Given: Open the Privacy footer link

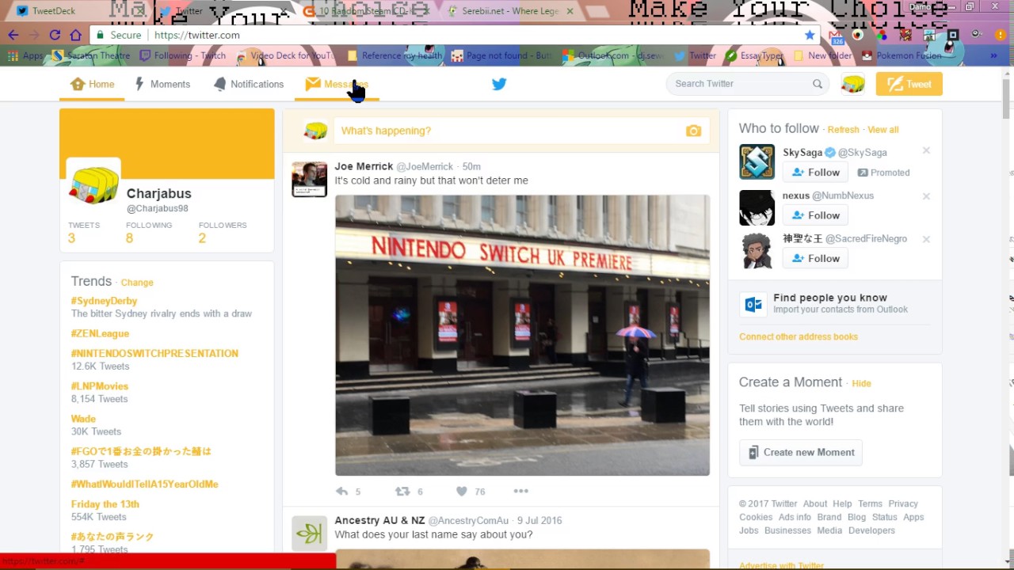Looking at the screenshot, I should click(903, 503).
